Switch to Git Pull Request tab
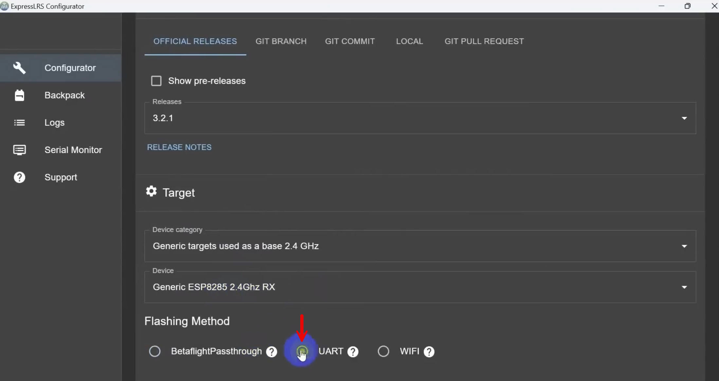 tap(484, 41)
